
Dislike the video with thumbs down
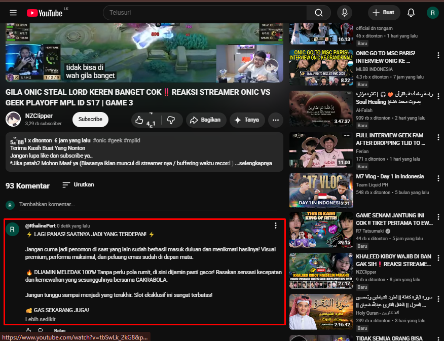[x=171, y=120]
